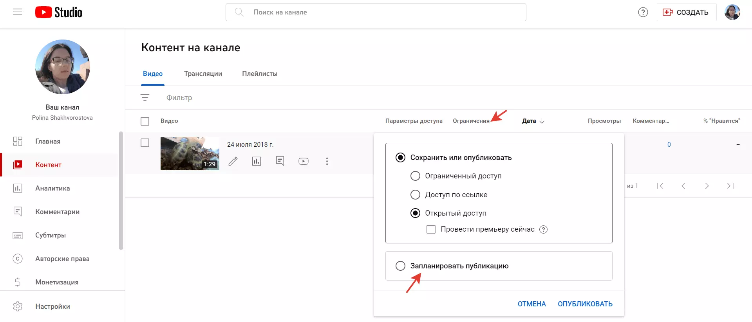This screenshot has height=322, width=752.
Task: Select Сохранить или опубликовать radio button
Action: [400, 158]
